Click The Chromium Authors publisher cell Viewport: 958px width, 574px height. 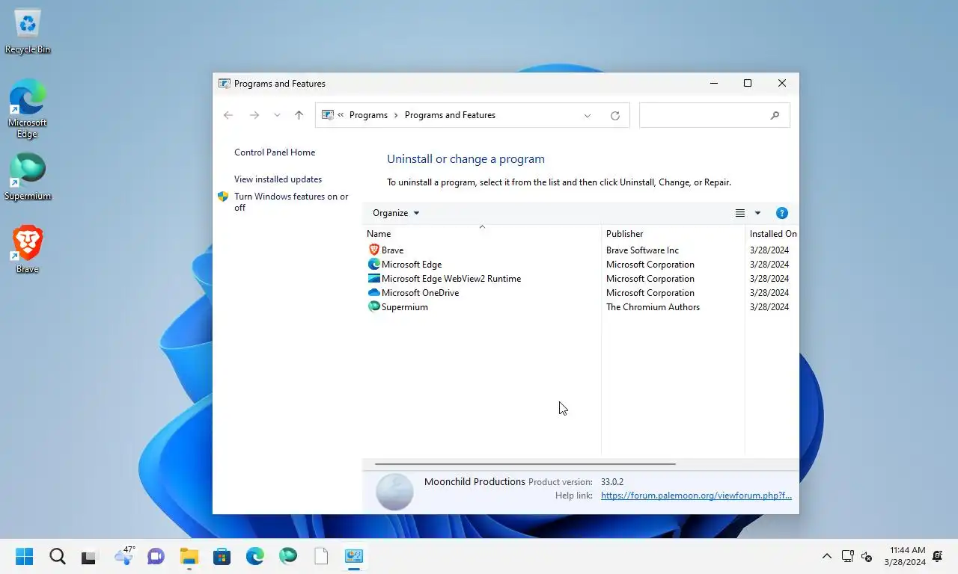653,307
